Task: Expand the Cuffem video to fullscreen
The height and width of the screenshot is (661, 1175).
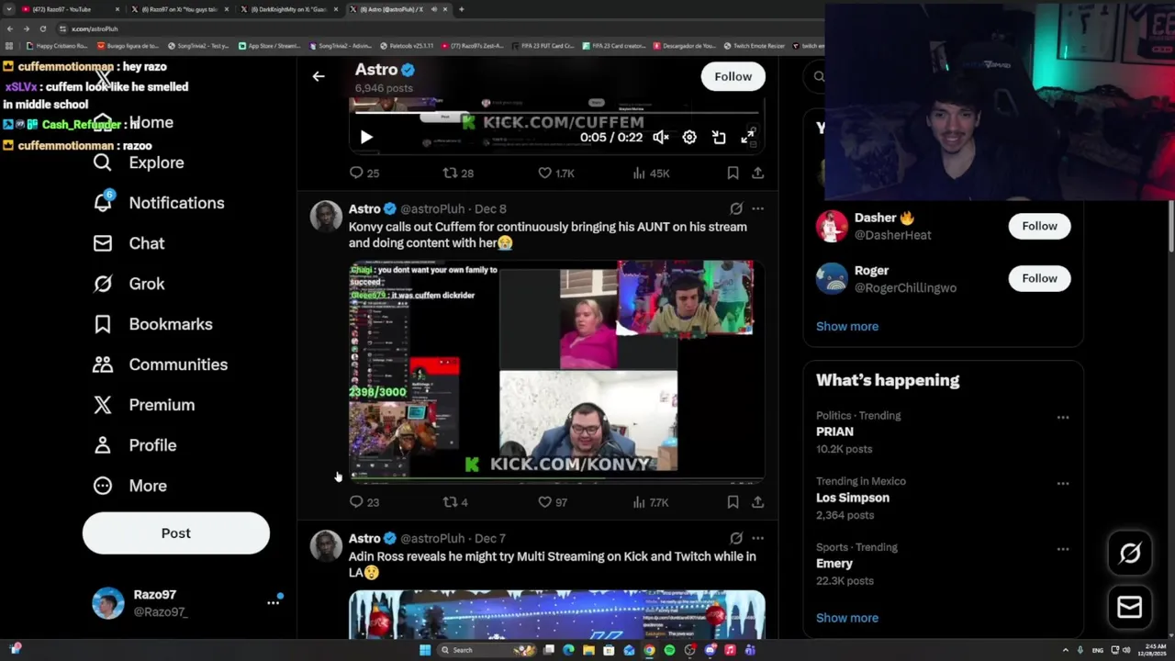Action: [x=748, y=138]
